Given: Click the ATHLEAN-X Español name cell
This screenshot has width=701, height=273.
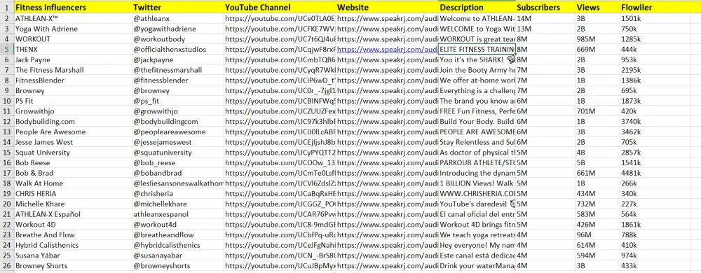Looking at the screenshot, I should point(74,214).
